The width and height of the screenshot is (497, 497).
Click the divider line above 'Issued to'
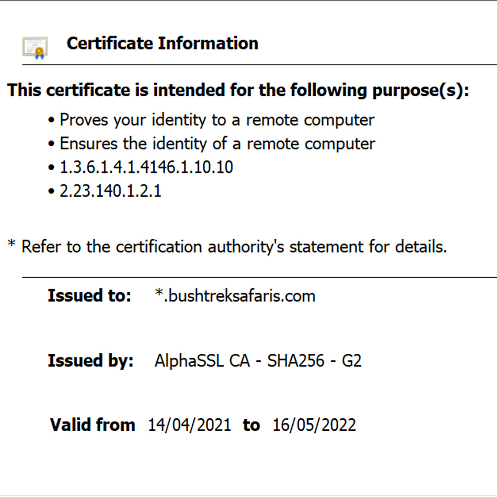259,277
